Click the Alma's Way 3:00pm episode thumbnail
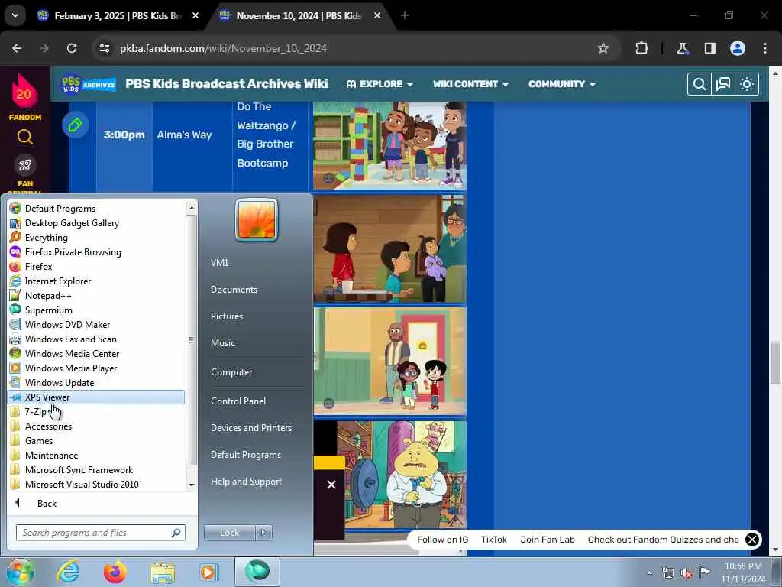Image resolution: width=782 pixels, height=587 pixels. (389, 145)
